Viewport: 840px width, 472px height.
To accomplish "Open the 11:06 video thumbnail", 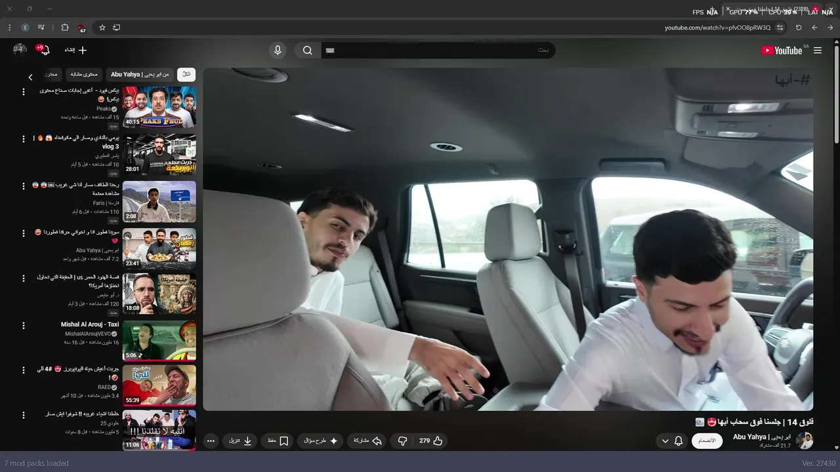I will 159,430.
